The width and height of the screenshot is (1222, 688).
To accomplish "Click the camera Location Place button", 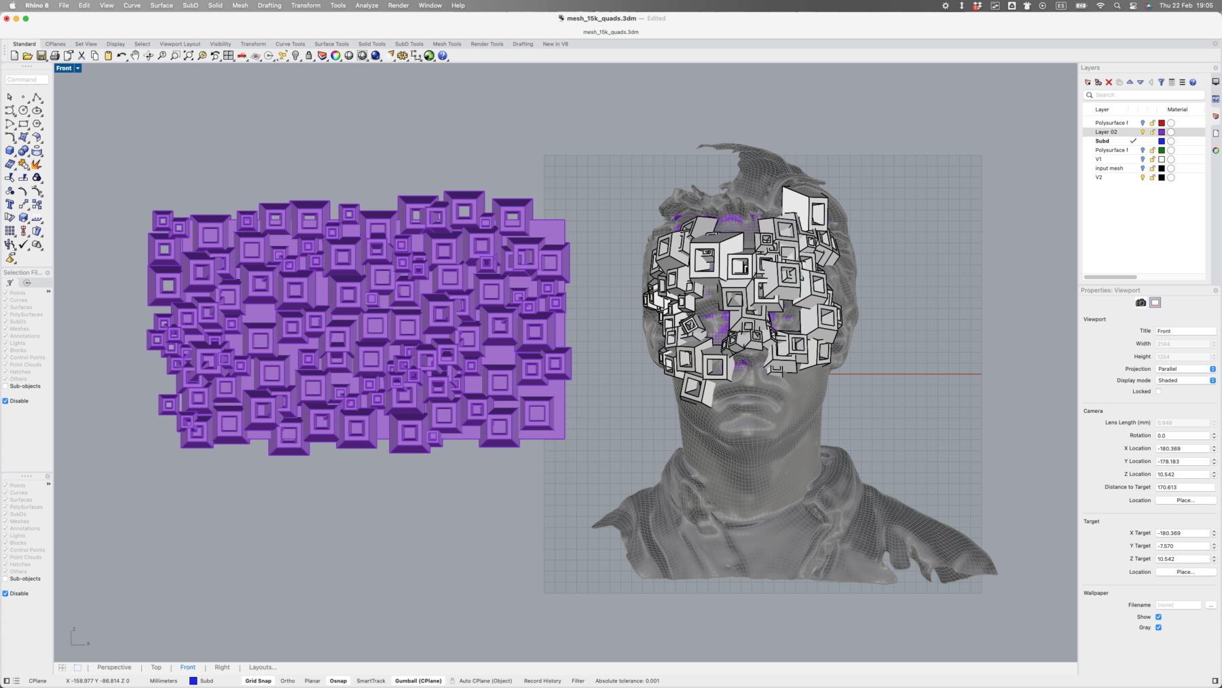I will pos(1185,501).
